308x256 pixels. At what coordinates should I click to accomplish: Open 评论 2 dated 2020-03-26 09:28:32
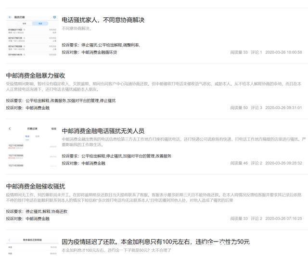coord(257,163)
